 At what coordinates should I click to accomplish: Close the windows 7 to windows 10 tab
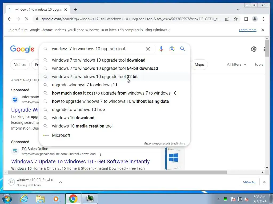pyautogui.click(x=66, y=10)
